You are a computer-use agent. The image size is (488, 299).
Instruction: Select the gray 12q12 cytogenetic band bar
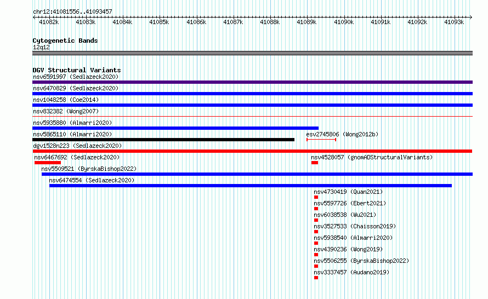tap(252, 53)
